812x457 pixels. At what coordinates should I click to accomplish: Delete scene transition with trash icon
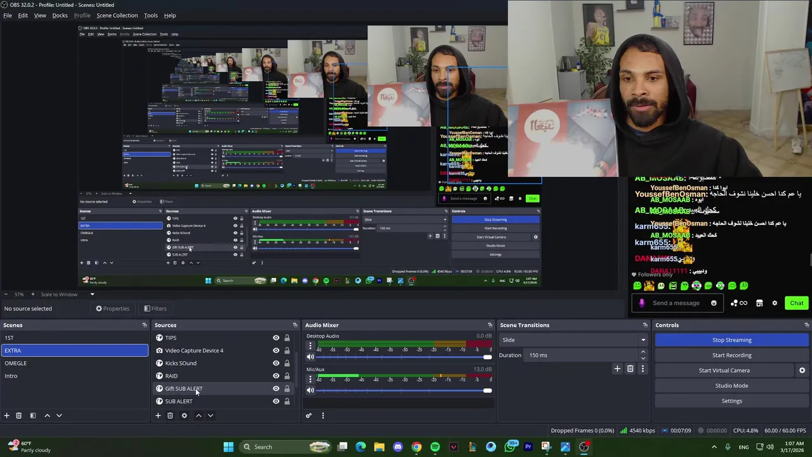click(x=630, y=369)
